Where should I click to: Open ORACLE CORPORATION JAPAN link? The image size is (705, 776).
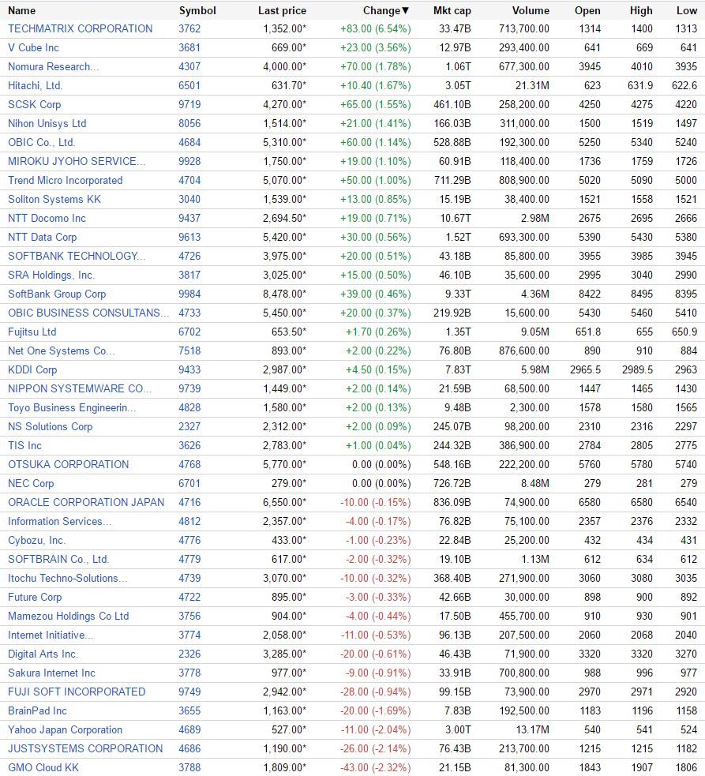tap(86, 502)
